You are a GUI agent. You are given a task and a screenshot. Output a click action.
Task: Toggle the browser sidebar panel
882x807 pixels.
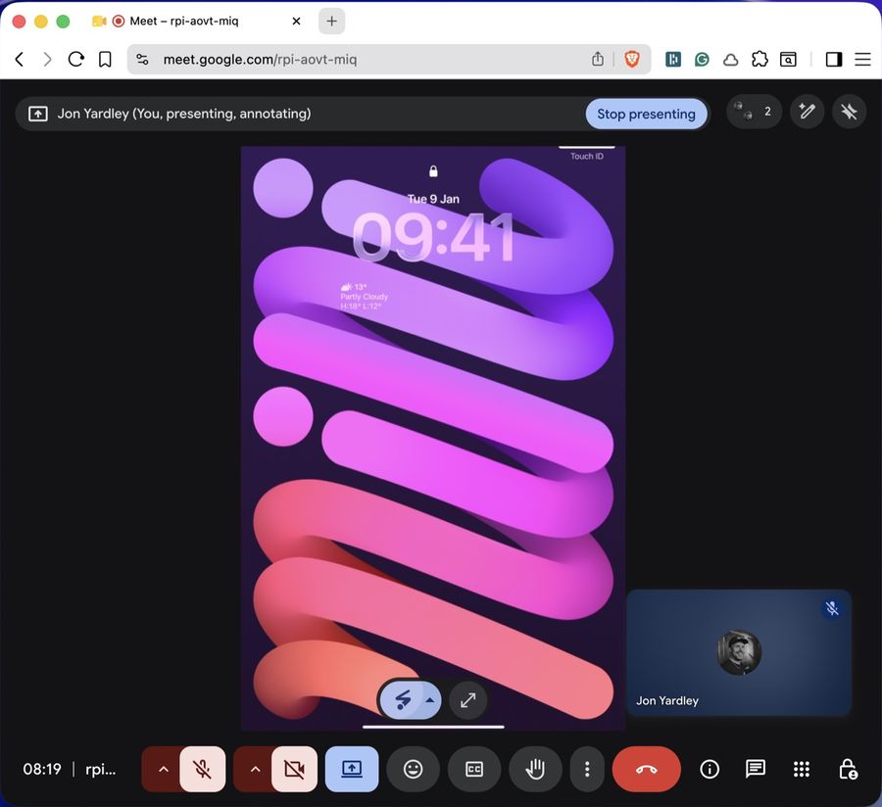[834, 59]
